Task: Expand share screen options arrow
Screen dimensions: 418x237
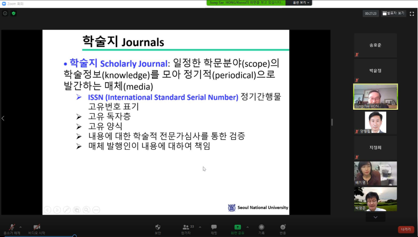Action: click(247, 227)
